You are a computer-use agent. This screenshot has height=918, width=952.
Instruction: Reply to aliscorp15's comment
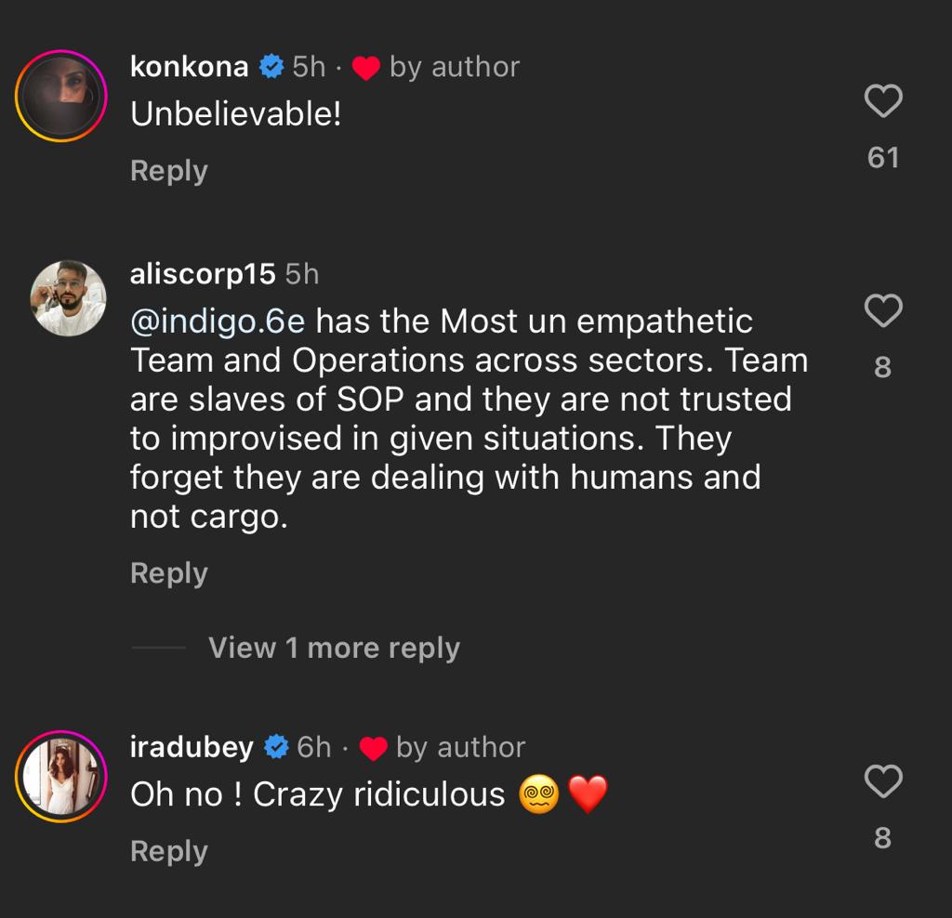tap(168, 573)
